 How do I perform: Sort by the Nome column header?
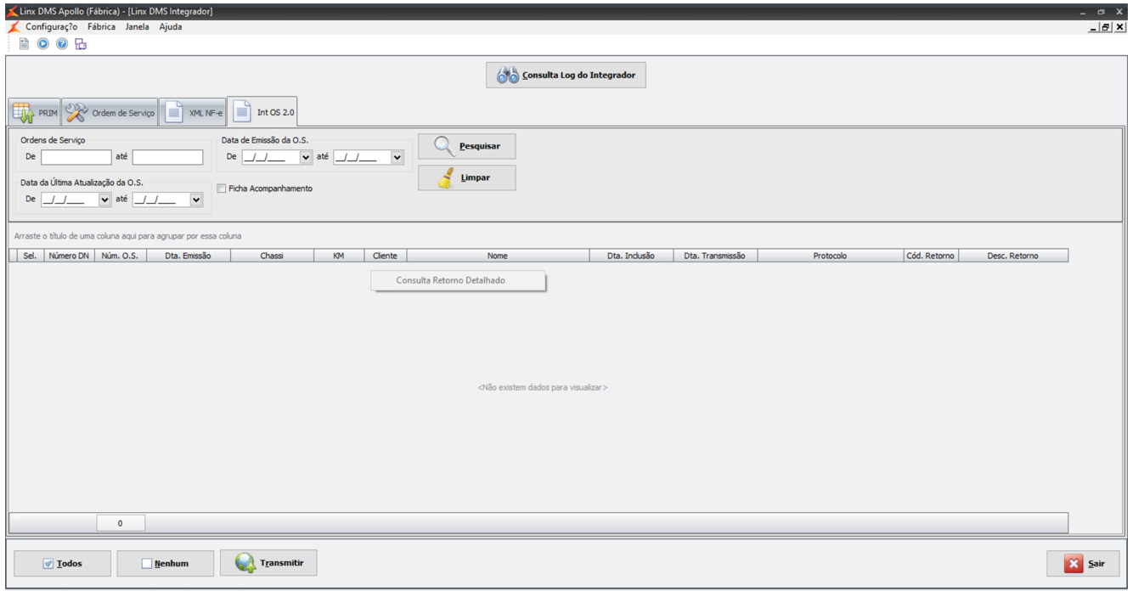click(499, 256)
